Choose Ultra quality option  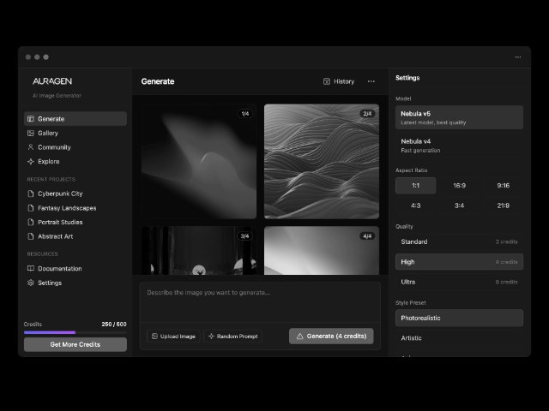coord(459,282)
